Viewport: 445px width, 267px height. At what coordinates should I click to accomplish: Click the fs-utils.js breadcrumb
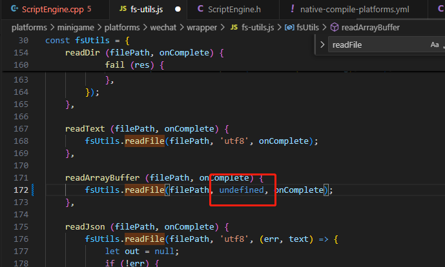pyautogui.click(x=258, y=28)
